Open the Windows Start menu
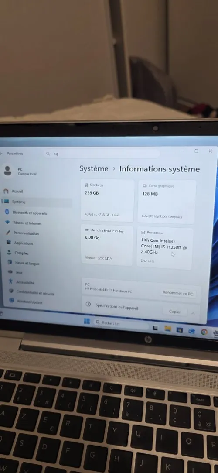218x473 pixels. [87, 321]
